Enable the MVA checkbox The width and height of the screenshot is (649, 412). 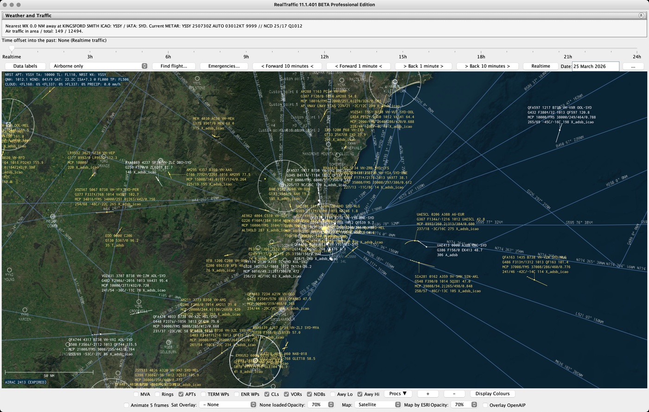click(136, 394)
